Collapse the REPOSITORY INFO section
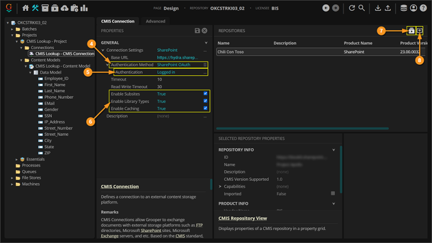 pos(333,150)
